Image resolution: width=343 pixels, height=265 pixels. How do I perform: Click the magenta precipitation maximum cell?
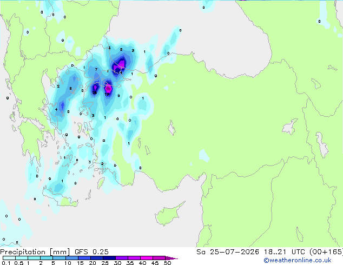tap(108, 89)
